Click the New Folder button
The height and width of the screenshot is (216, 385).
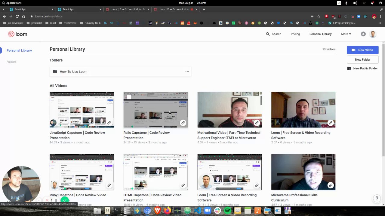363,59
